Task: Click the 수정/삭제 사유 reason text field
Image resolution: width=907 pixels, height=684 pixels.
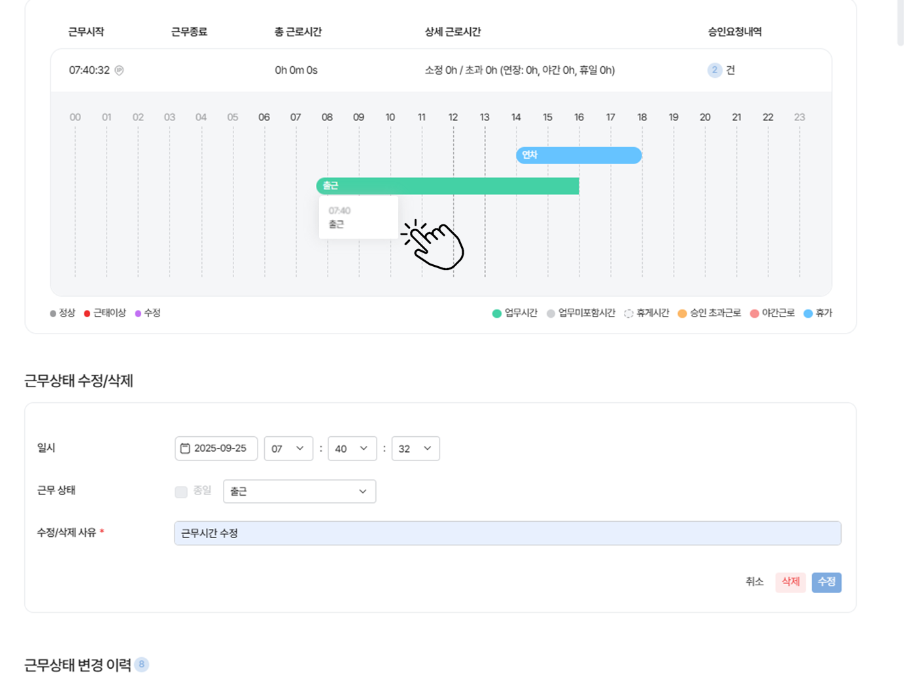Action: (x=507, y=534)
